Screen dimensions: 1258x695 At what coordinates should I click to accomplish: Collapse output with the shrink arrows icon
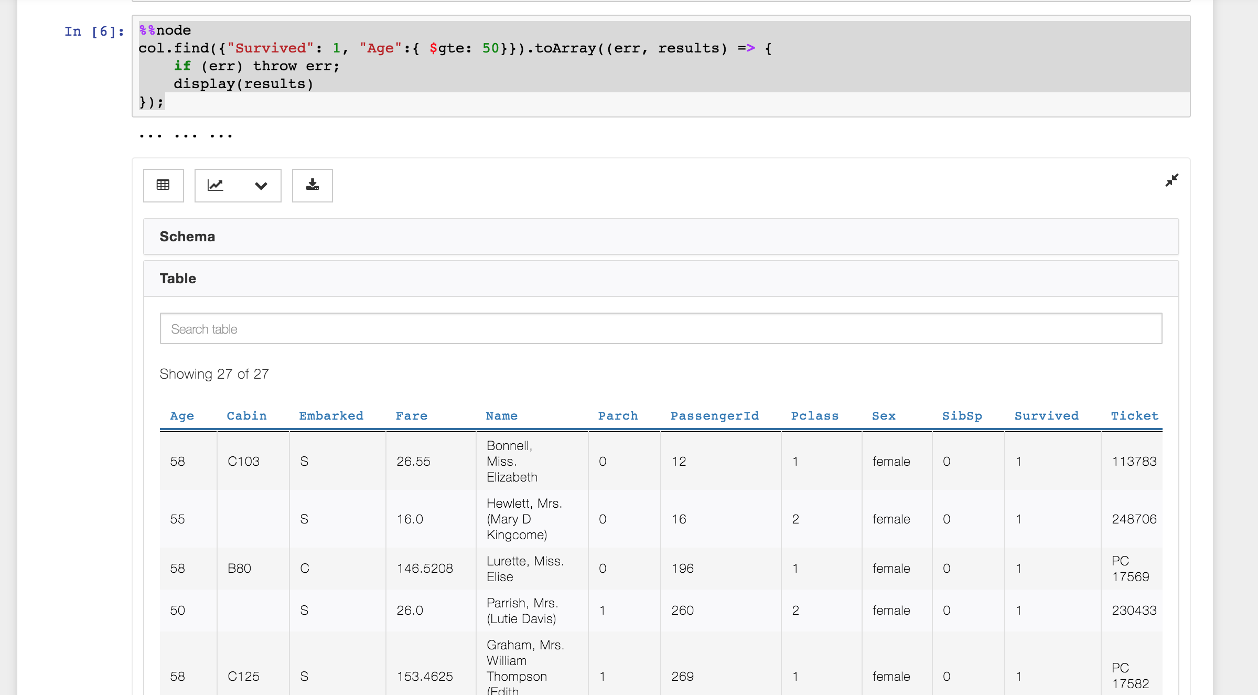coord(1171,180)
